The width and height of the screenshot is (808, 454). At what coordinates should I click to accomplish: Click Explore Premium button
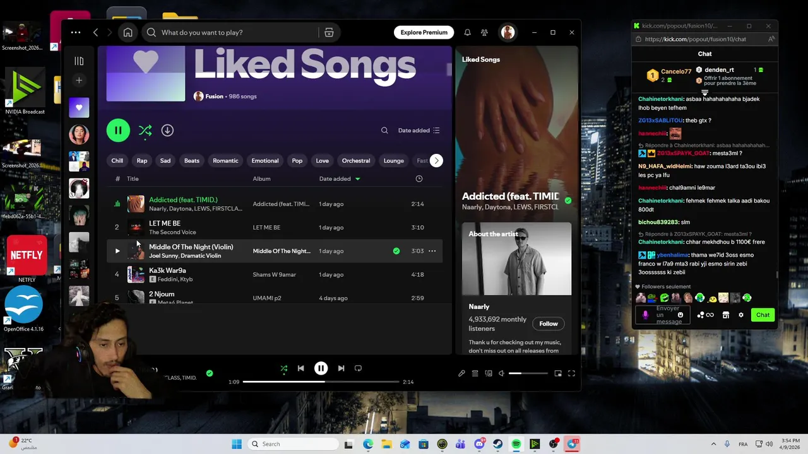click(x=424, y=32)
